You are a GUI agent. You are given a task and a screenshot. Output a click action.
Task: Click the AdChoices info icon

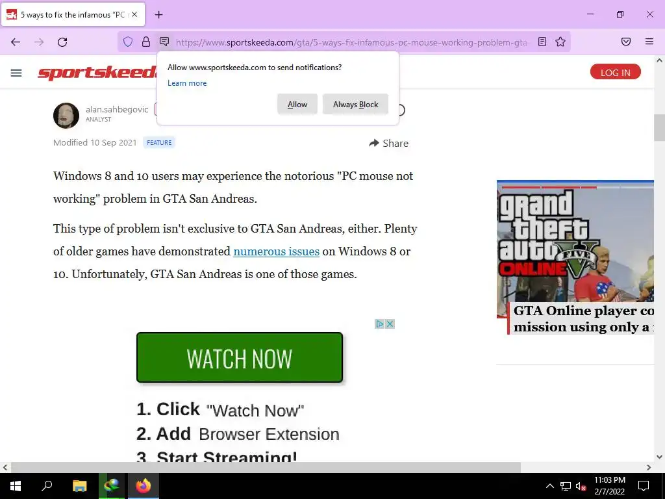click(x=379, y=324)
